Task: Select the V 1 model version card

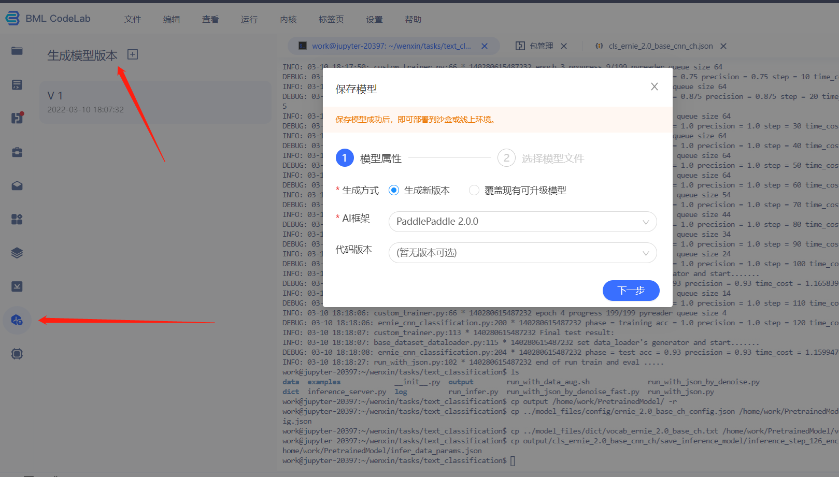Action: (155, 102)
